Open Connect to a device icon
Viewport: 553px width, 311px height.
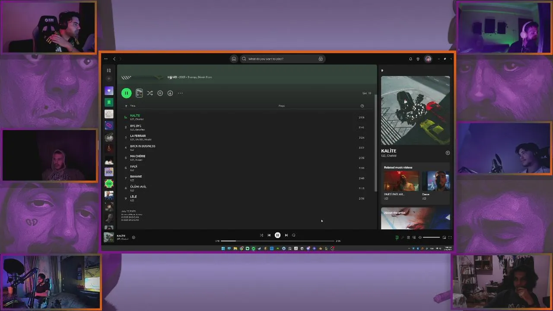point(414,238)
